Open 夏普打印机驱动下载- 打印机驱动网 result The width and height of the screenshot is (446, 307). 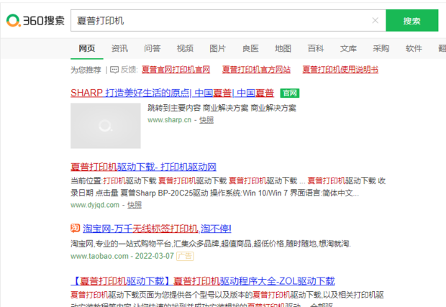[x=143, y=167]
